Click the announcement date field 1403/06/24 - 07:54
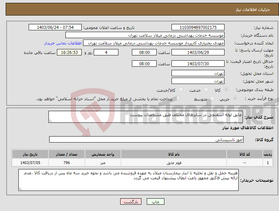This screenshot has width=279, height=211. coord(55,28)
